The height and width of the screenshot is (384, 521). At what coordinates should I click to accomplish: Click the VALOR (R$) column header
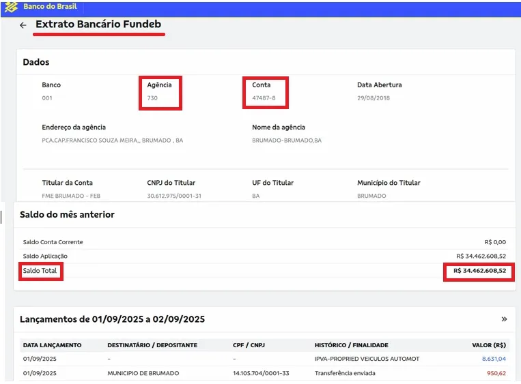tap(489, 345)
